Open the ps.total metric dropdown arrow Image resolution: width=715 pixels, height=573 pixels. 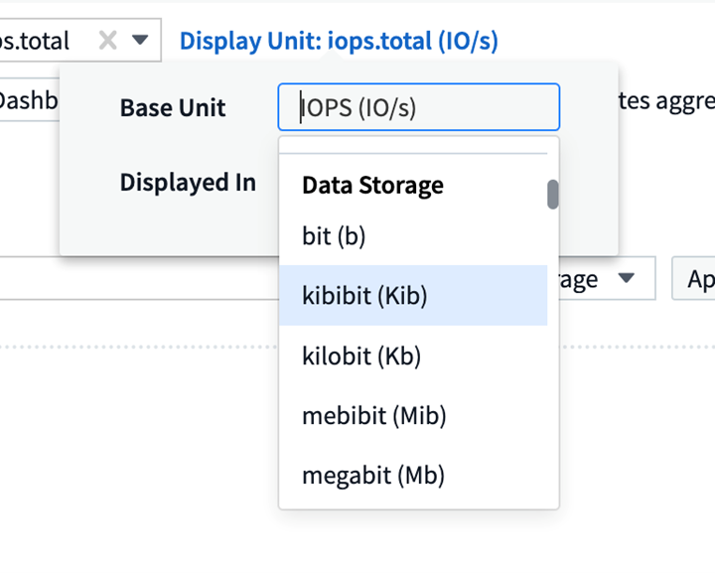[140, 41]
